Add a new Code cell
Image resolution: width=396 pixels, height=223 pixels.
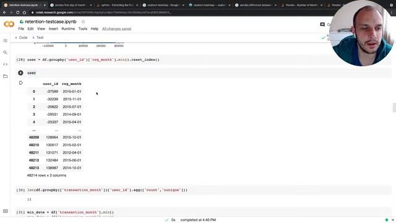coord(21,37)
